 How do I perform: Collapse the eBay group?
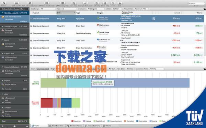tap(3, 94)
